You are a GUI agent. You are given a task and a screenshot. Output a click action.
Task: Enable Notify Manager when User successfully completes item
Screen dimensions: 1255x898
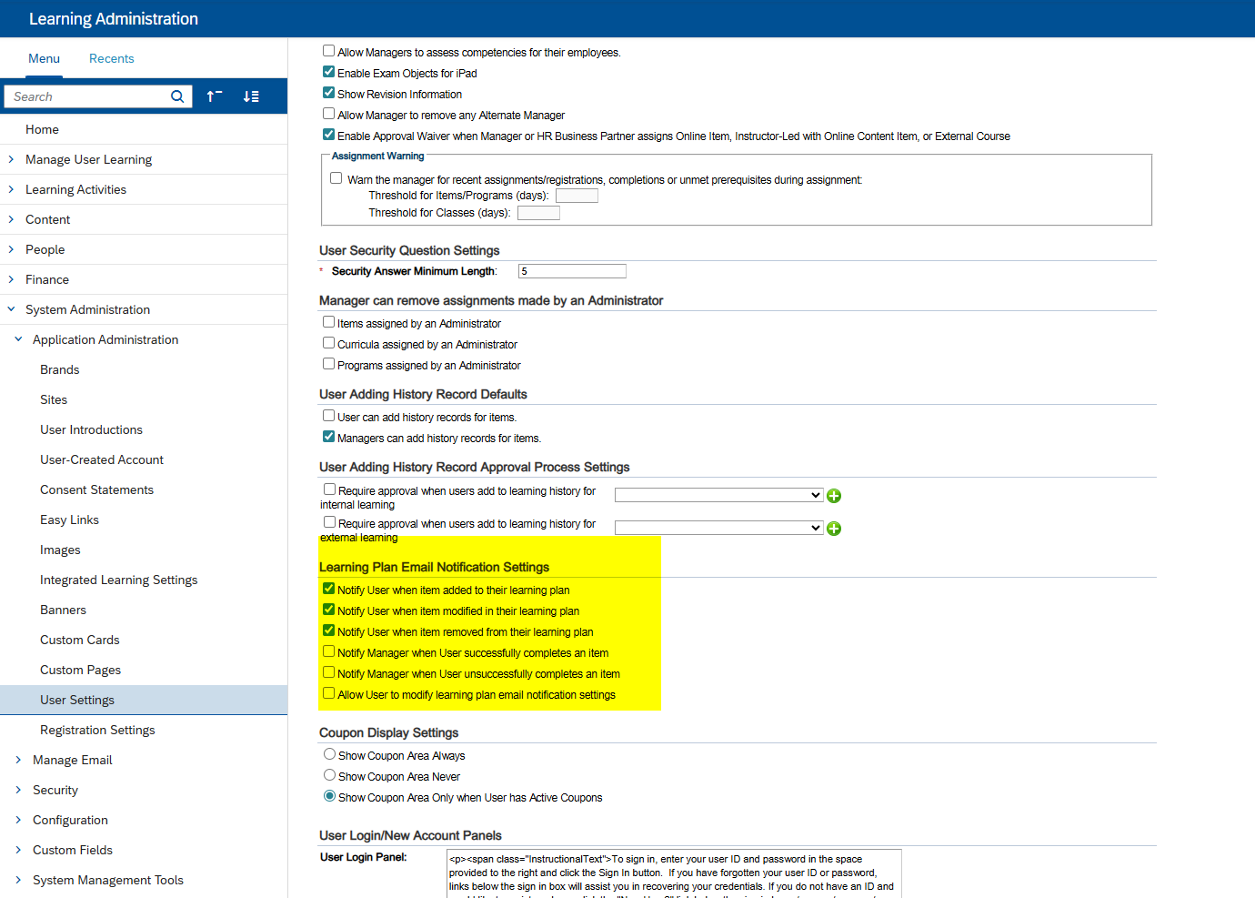(x=329, y=652)
